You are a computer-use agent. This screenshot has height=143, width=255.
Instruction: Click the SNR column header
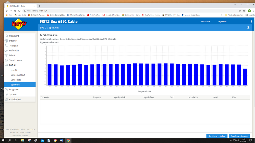point(172,97)
